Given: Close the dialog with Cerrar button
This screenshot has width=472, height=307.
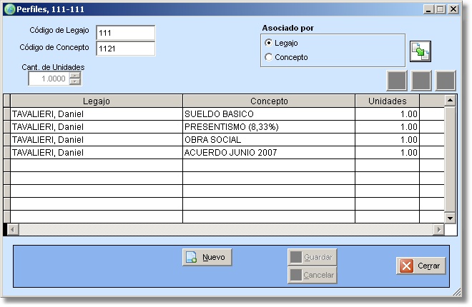Looking at the screenshot, I should (422, 266).
